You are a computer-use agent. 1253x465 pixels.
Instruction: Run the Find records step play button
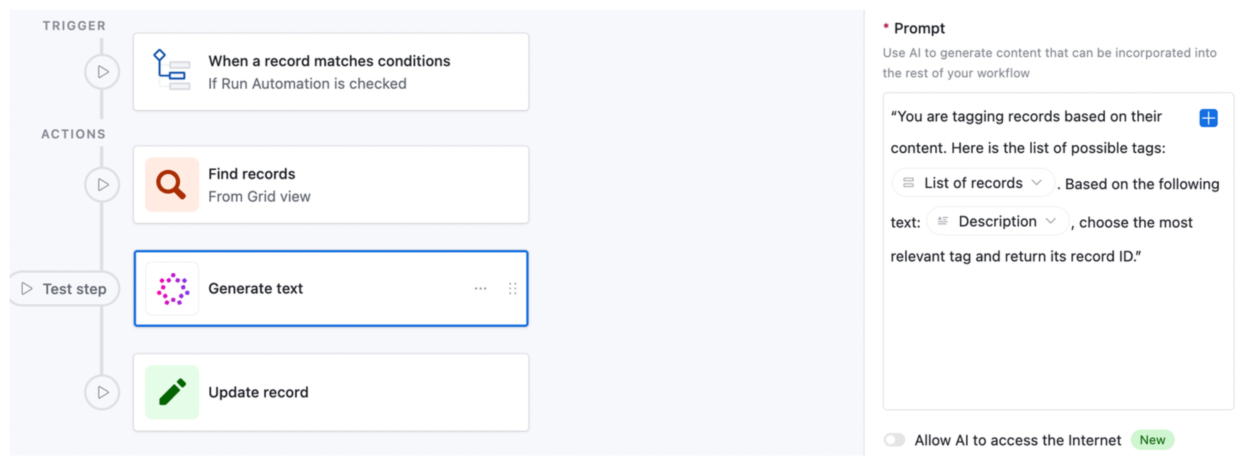(102, 185)
